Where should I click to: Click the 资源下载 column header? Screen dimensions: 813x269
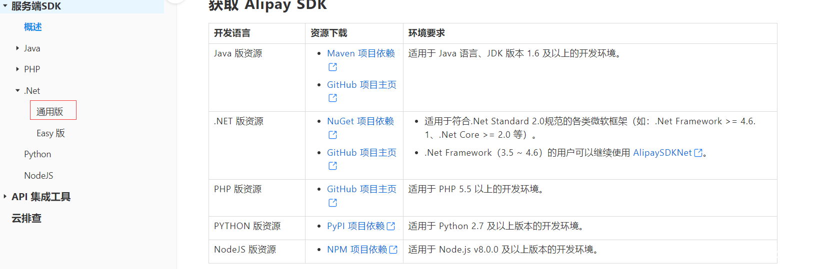click(x=328, y=33)
